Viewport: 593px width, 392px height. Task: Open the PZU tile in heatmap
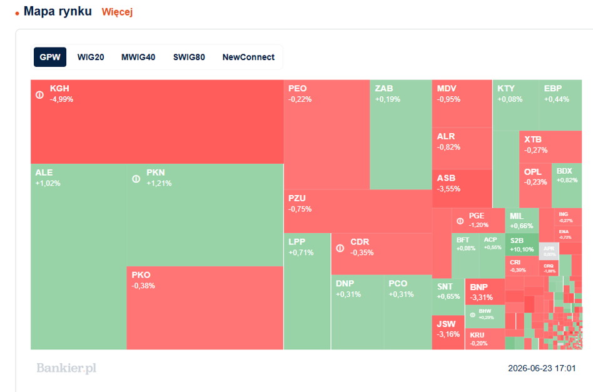(x=358, y=211)
